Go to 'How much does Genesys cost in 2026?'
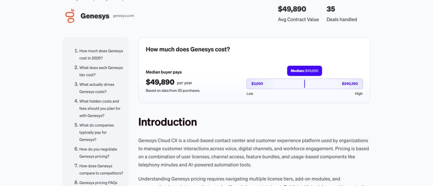This screenshot has width=433, height=186. point(101,55)
